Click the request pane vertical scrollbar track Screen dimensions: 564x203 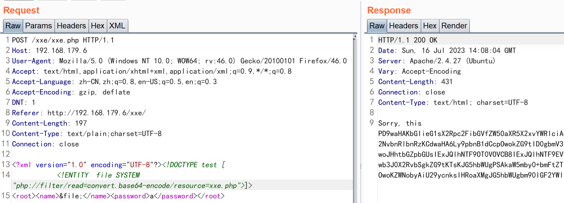(355, 121)
